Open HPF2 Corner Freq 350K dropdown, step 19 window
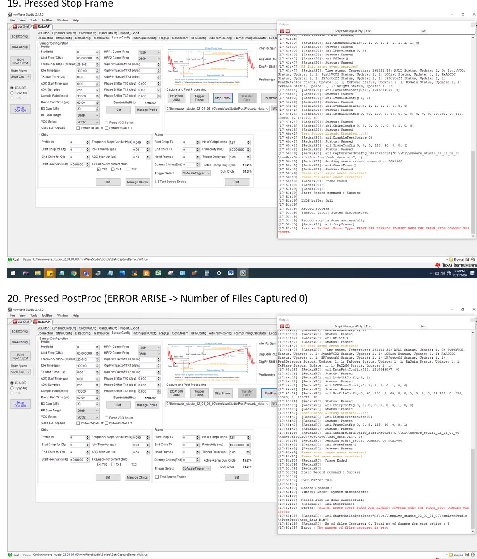 point(149,59)
